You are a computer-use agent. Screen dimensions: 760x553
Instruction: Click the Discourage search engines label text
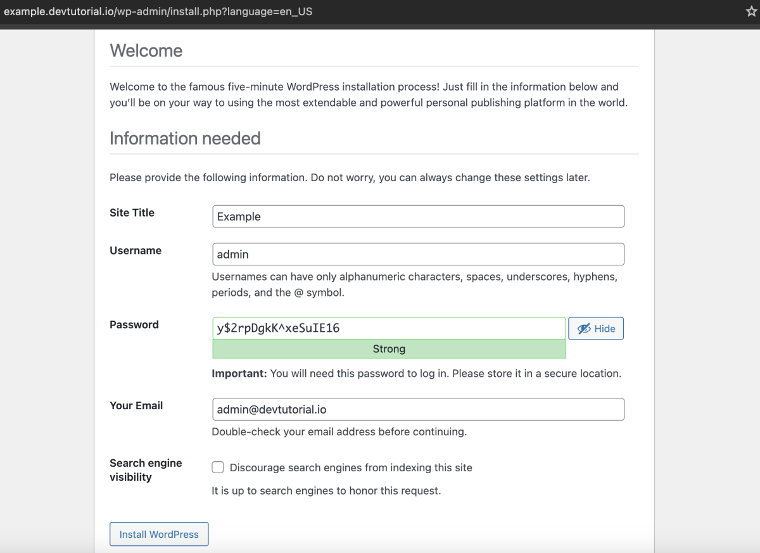351,467
